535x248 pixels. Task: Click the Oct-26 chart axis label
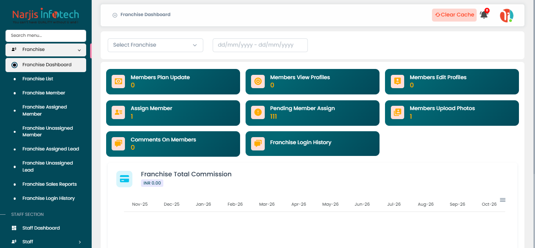pos(489,205)
